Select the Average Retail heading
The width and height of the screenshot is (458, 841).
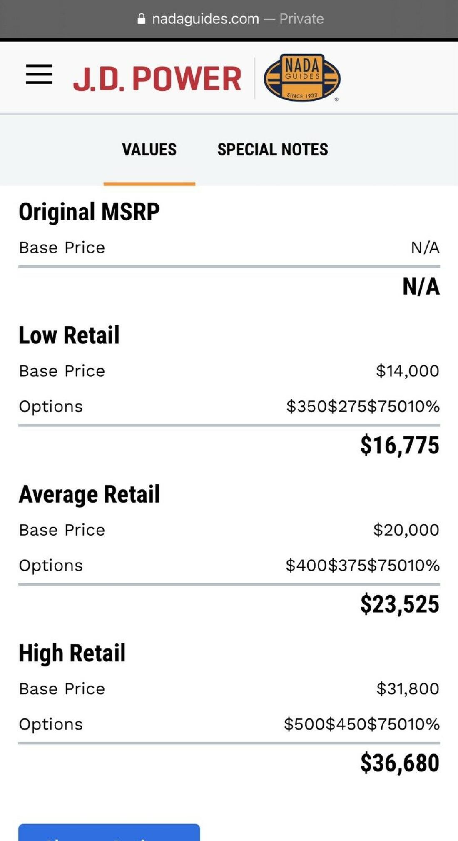[89, 494]
